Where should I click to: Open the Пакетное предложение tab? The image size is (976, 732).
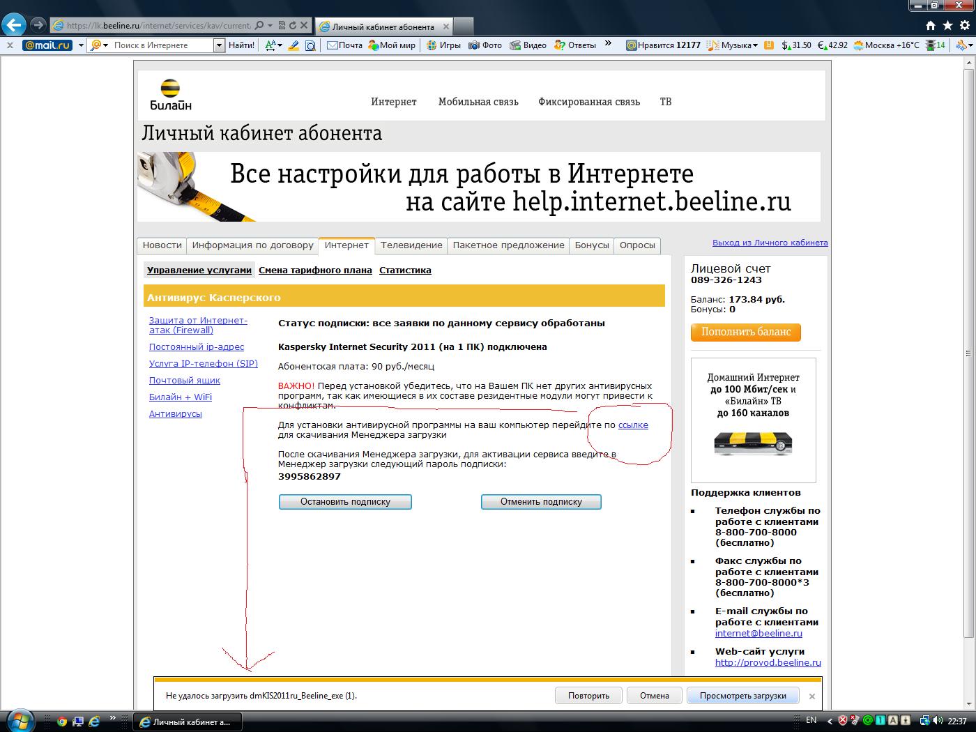pos(508,245)
